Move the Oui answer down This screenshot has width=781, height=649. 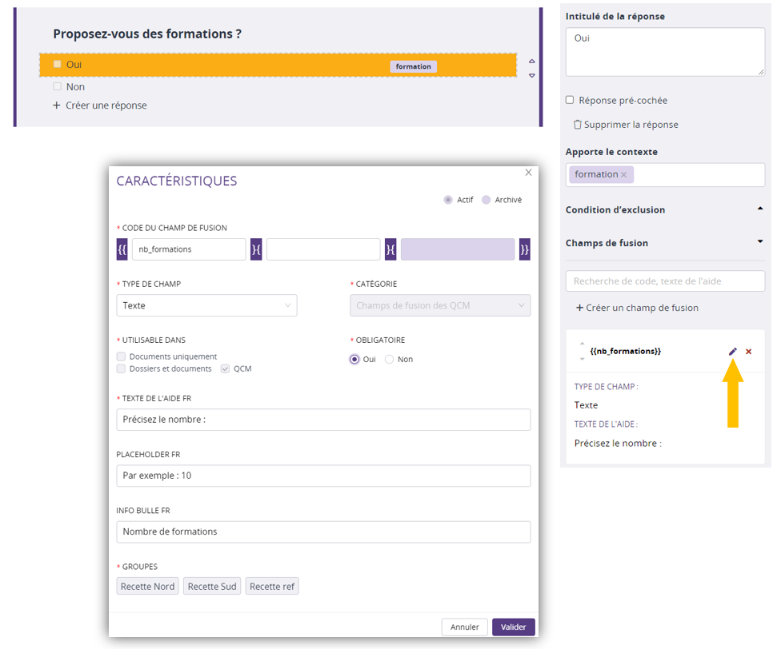pyautogui.click(x=532, y=75)
